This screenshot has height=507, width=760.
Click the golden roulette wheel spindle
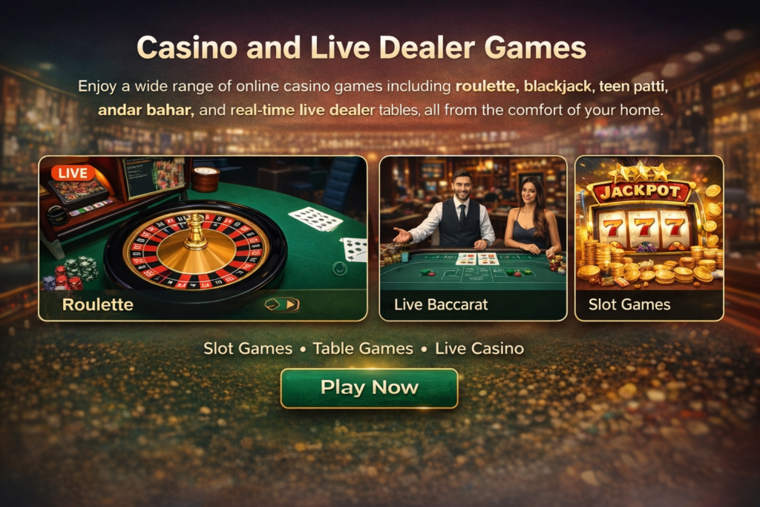(x=196, y=232)
